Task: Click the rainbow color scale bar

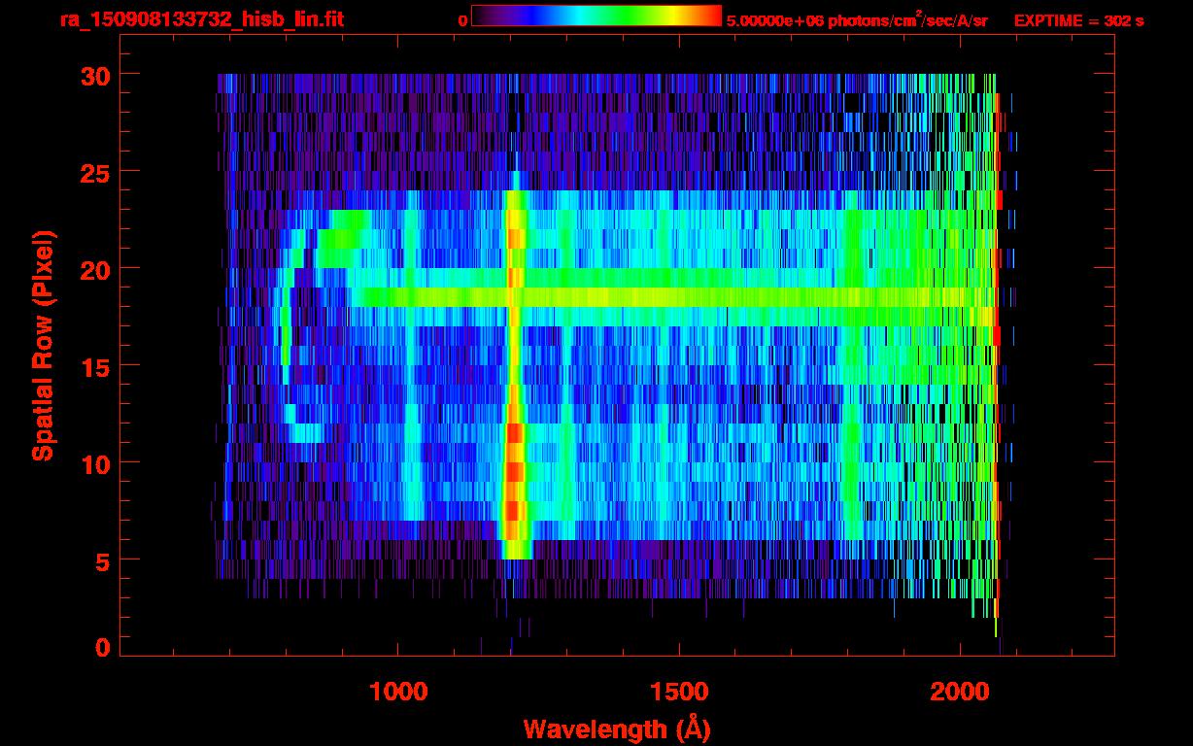Action: point(596,16)
